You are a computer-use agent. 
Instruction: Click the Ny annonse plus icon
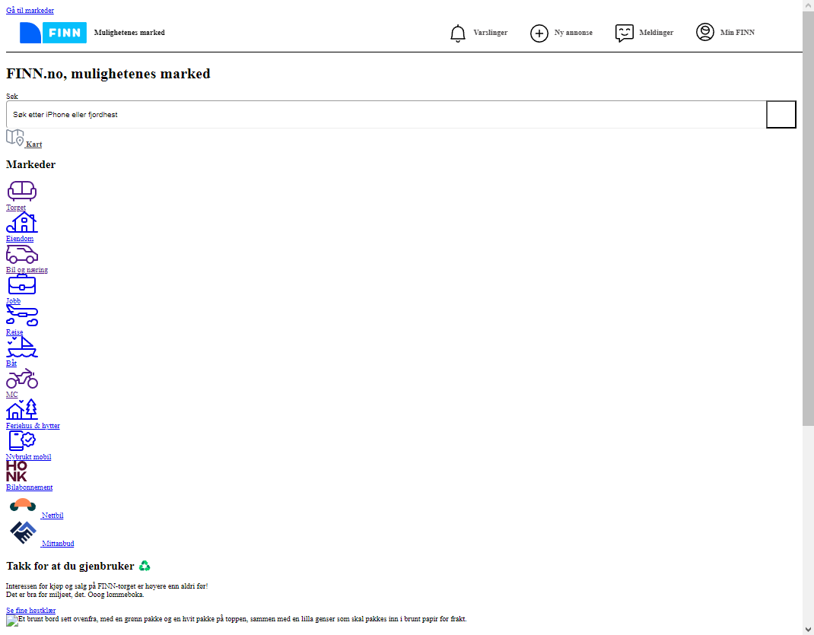(x=539, y=33)
